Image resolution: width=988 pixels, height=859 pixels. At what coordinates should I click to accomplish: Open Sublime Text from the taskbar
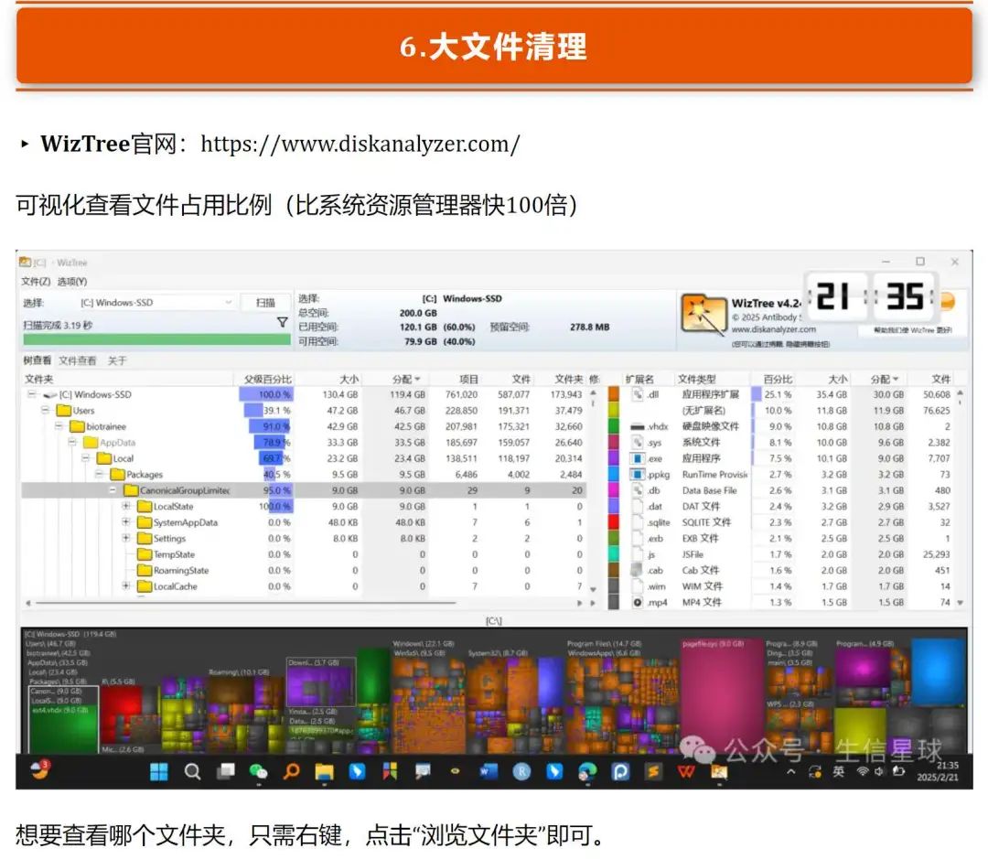coord(653,771)
